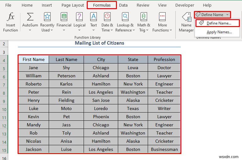Open Date & Time functions icon

pos(107,17)
